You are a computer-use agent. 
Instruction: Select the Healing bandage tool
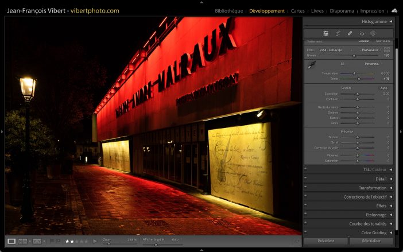coord(350,33)
